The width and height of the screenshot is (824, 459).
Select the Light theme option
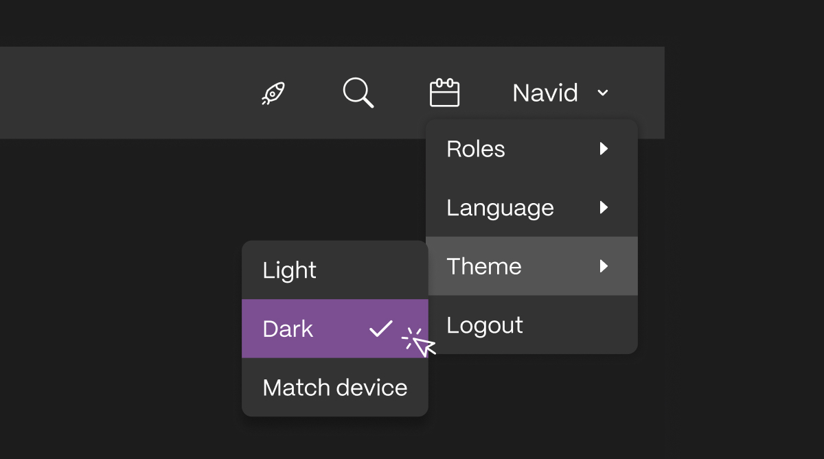click(335, 270)
